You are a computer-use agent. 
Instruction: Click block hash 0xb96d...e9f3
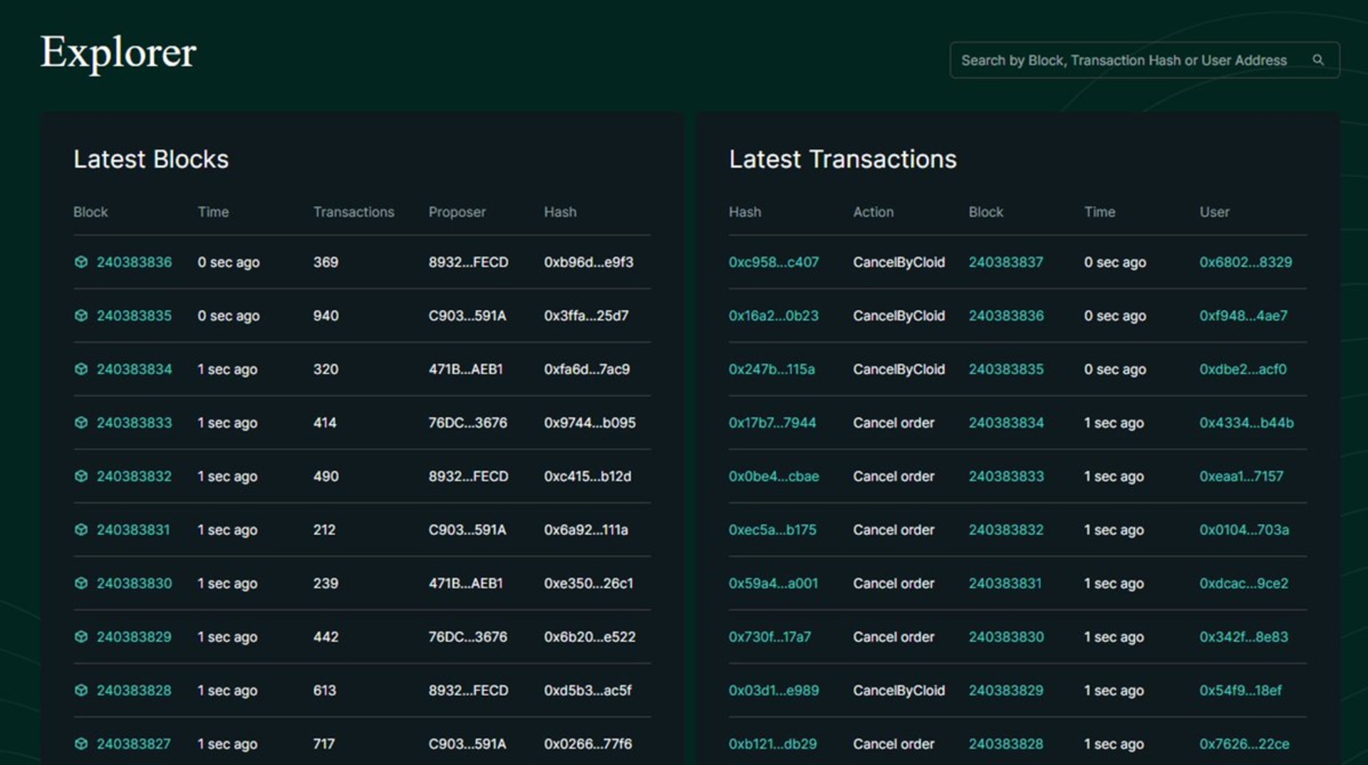[589, 262]
